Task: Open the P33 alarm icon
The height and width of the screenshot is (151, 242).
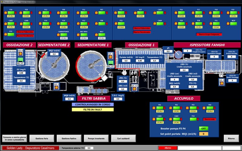Action: pos(6,34)
